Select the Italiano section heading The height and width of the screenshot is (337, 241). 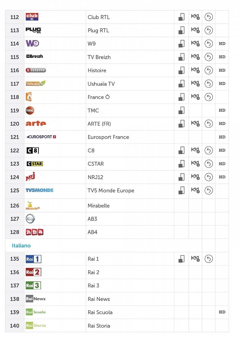(21, 245)
